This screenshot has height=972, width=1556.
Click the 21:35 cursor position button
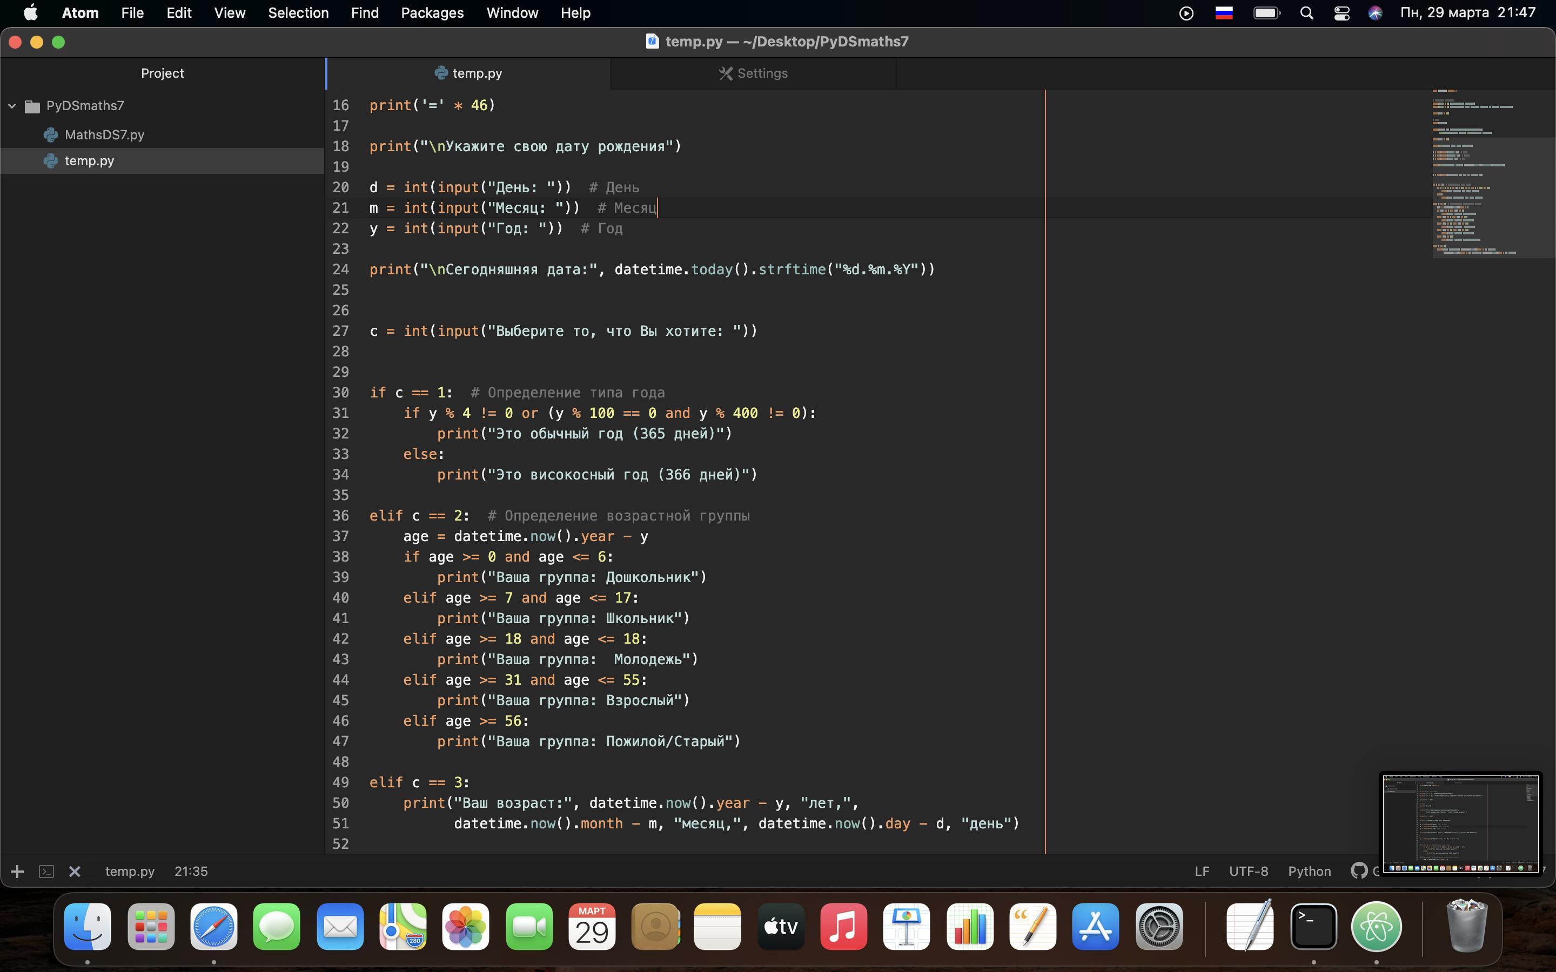click(191, 871)
